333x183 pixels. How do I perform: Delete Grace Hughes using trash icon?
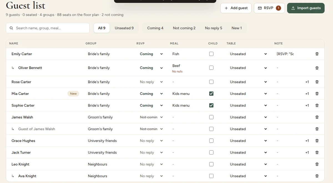317,141
